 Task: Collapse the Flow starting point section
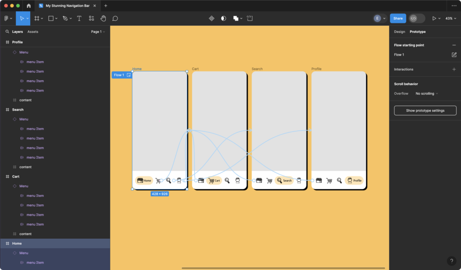pyautogui.click(x=454, y=45)
